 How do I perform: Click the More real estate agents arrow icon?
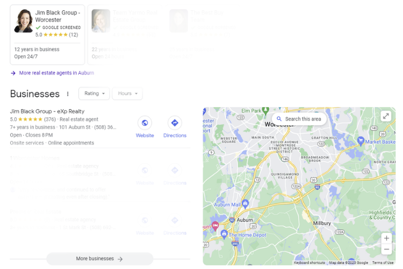click(x=13, y=73)
